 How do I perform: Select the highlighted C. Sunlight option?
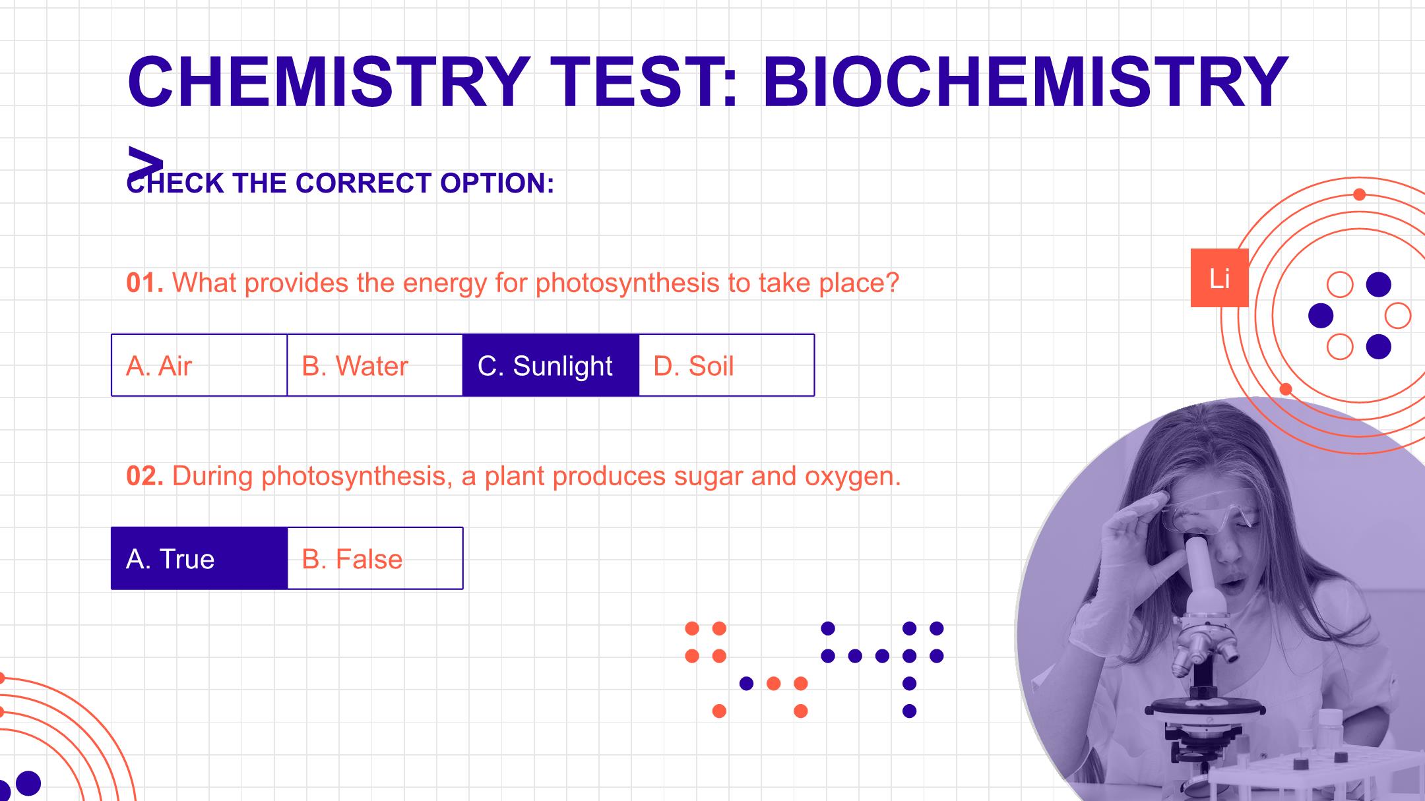pyautogui.click(x=551, y=365)
